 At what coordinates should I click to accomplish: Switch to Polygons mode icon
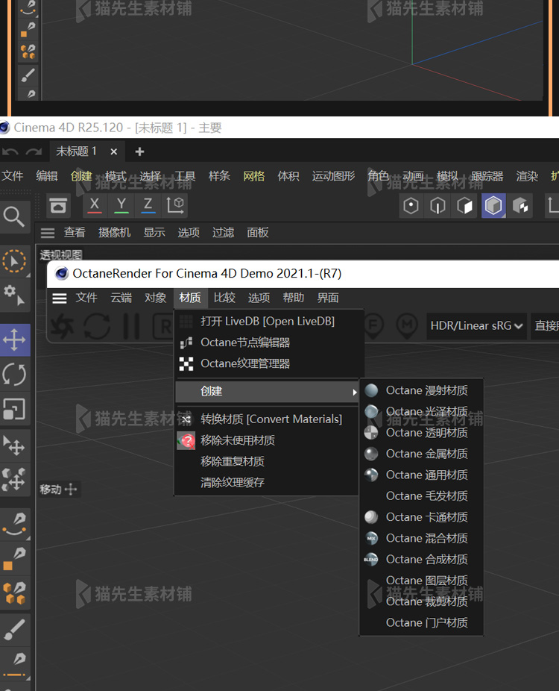click(465, 206)
